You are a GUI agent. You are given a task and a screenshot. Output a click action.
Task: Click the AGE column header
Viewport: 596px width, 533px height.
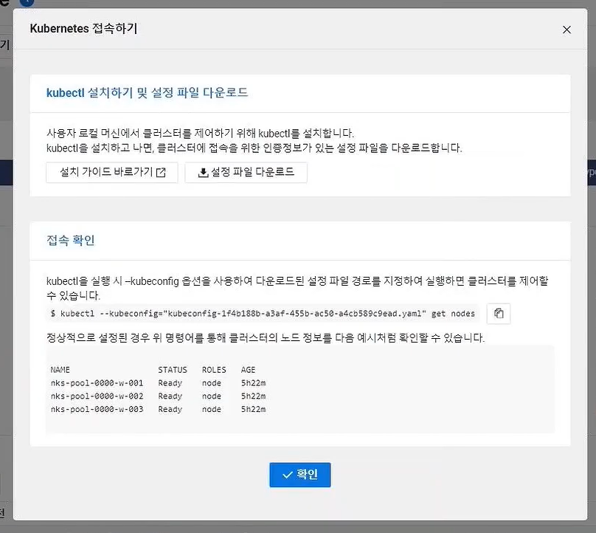point(248,370)
